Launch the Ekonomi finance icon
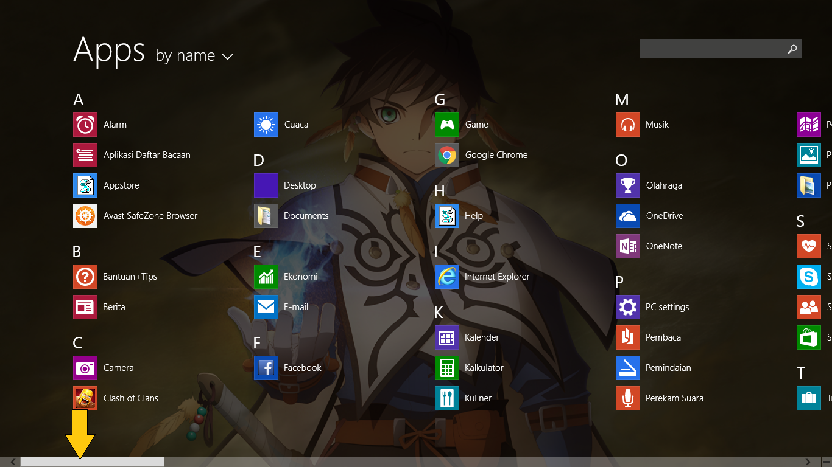This screenshot has width=832, height=467. 266,277
